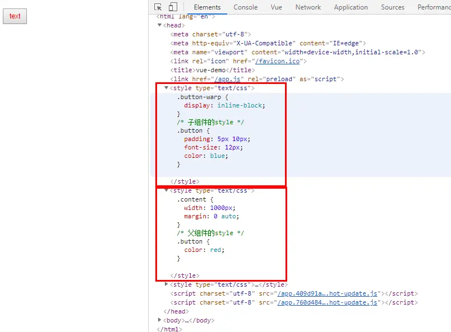The height and width of the screenshot is (332, 451).
Task: Open the /app.js preload link
Action: click(x=227, y=79)
